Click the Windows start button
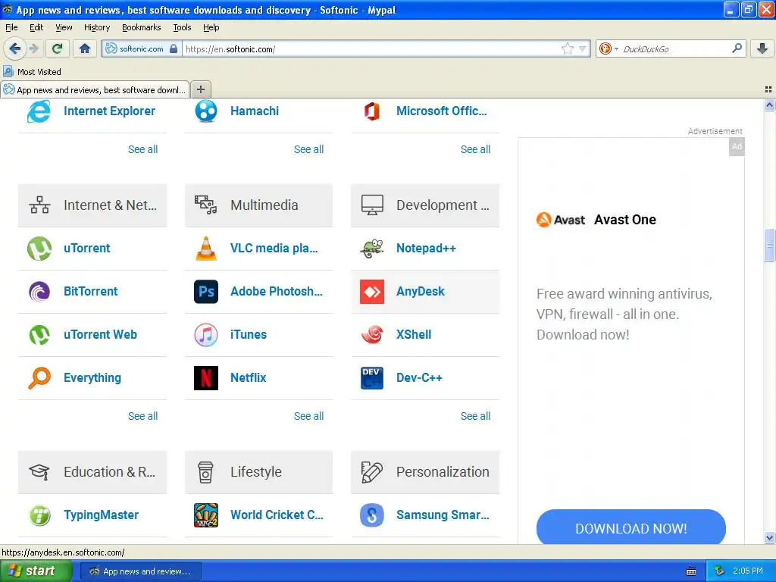 click(x=36, y=571)
